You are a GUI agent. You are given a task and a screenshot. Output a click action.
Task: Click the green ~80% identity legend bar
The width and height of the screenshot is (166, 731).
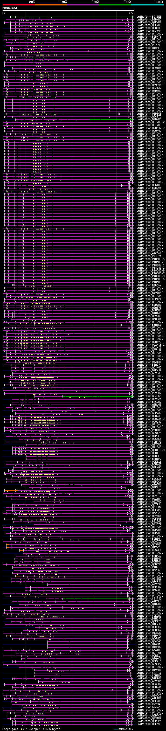(x=115, y=5)
